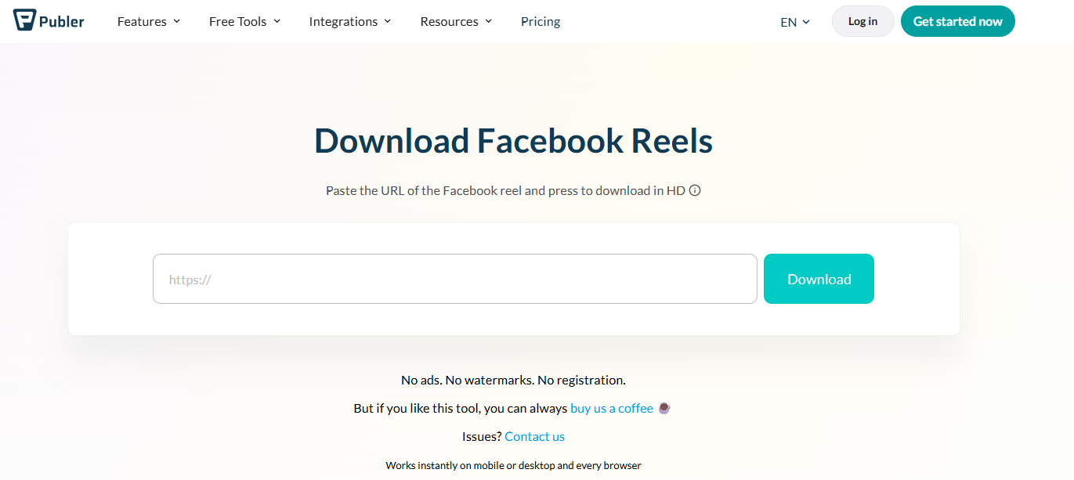Click the Resources menu label

[449, 22]
